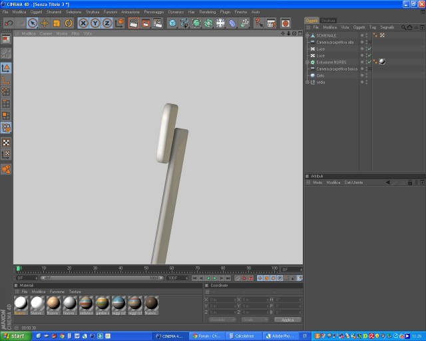Select the polygons mode icon
The width and height of the screenshot is (426, 341).
click(x=6, y=116)
